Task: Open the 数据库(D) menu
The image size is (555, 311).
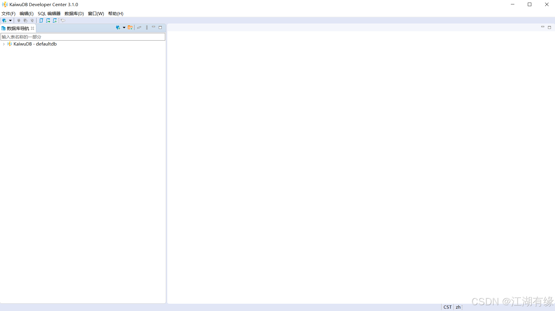Action: pos(74,14)
